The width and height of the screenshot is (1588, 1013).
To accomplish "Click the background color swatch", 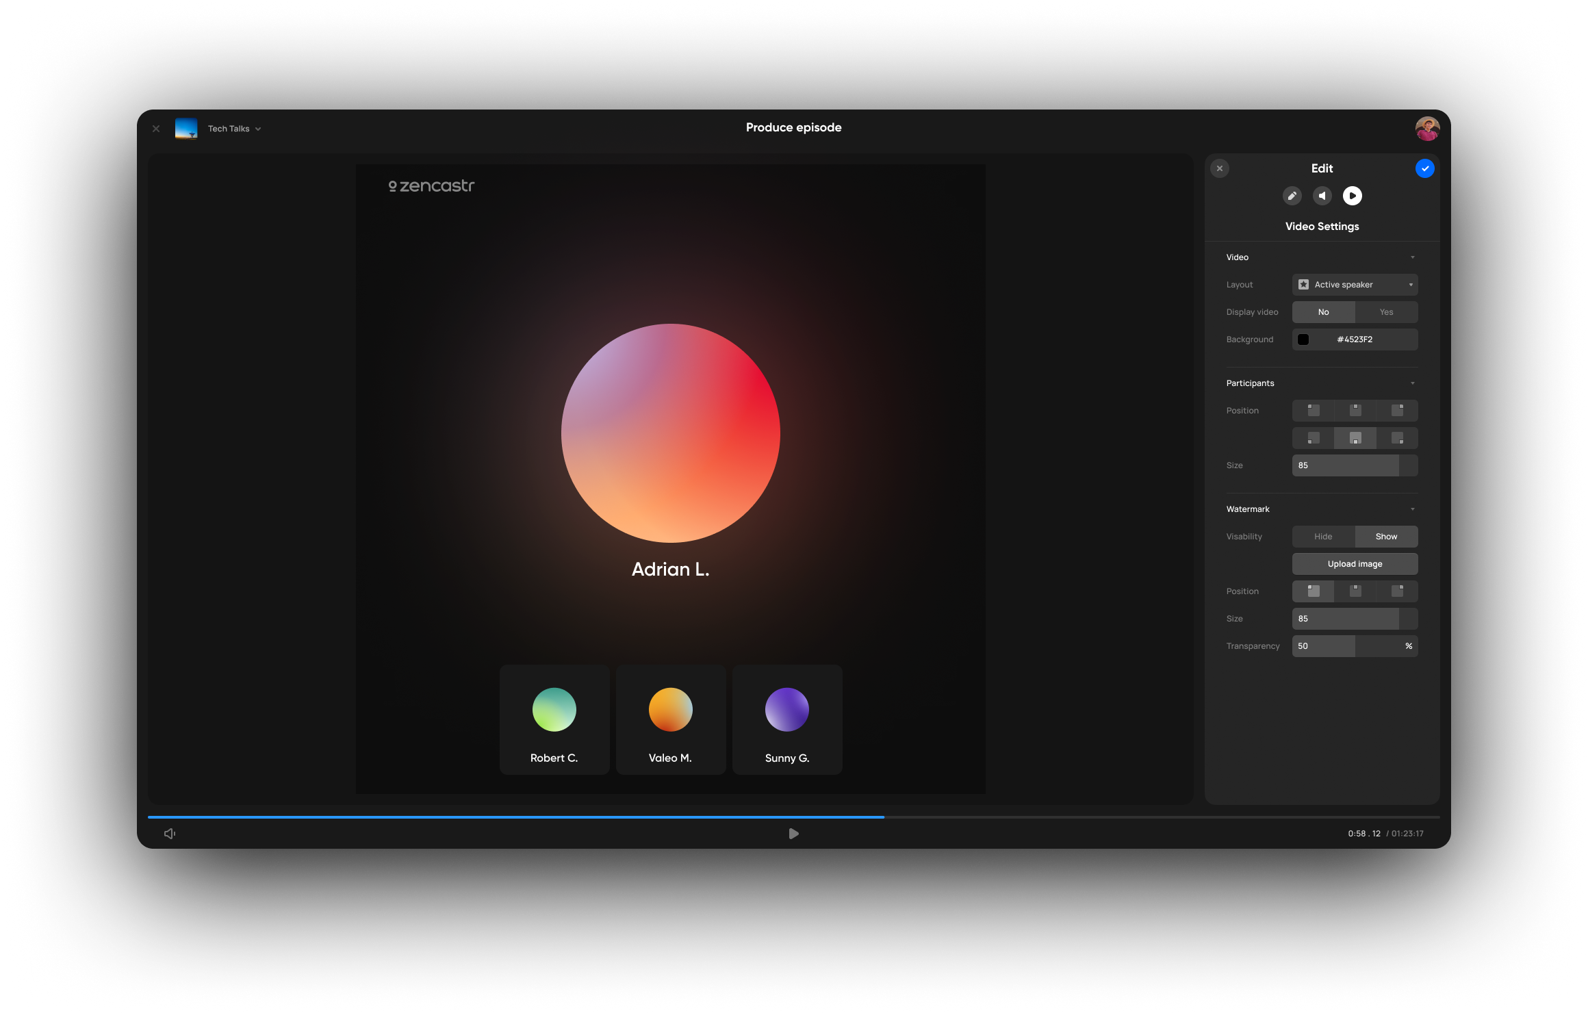I will coord(1303,339).
